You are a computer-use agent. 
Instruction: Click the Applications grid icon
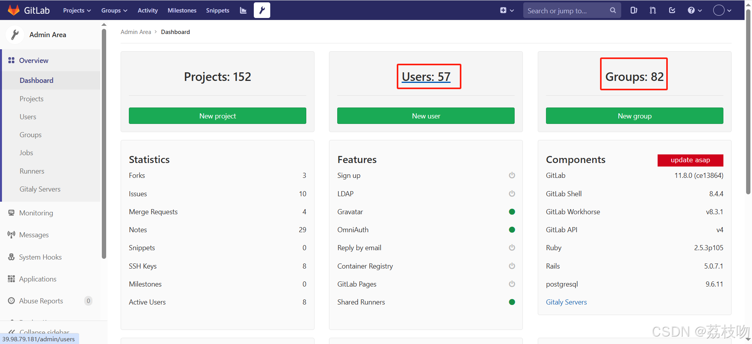click(11, 279)
